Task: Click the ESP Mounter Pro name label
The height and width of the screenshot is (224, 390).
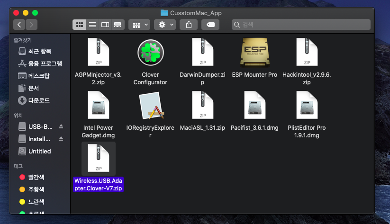Action: pyautogui.click(x=254, y=74)
